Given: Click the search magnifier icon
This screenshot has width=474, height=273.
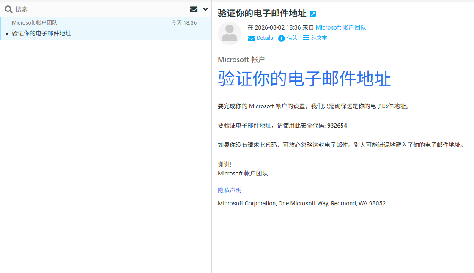Looking at the screenshot, I should click(8, 9).
